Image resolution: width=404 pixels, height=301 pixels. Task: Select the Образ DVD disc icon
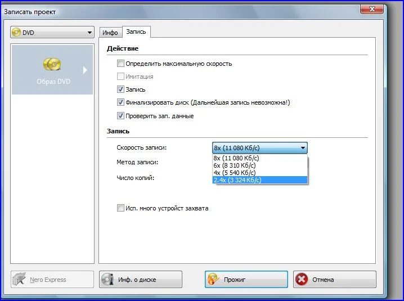(52, 64)
